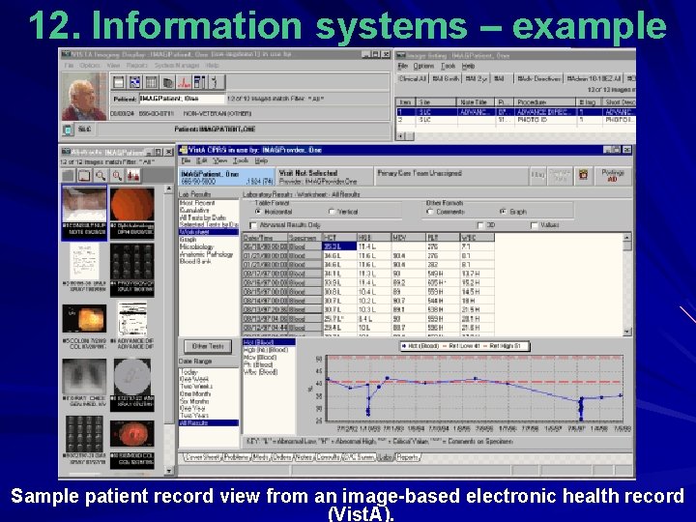Click the stacked pages icon in Imaging Display toolbar
The width and height of the screenshot is (696, 522).
click(x=168, y=81)
